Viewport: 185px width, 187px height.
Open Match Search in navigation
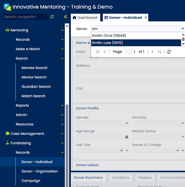point(33,96)
